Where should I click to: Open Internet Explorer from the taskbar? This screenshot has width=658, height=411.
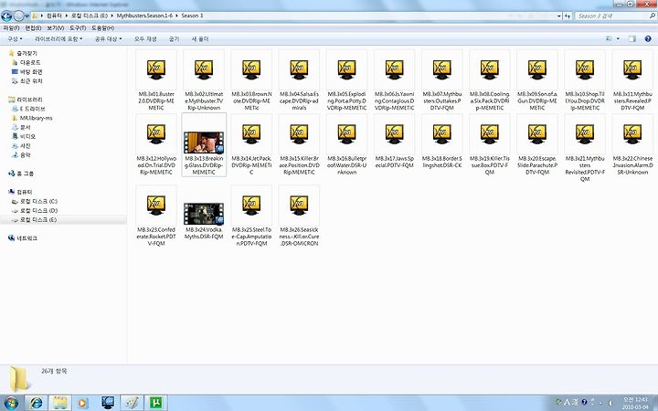coord(36,403)
